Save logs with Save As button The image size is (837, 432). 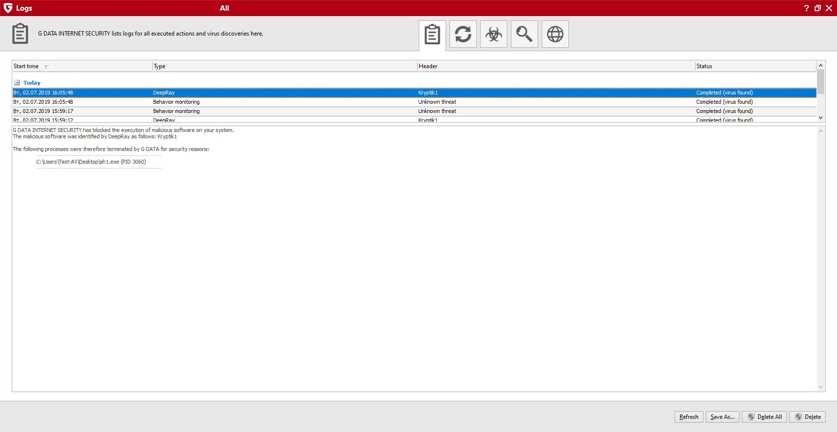point(722,417)
